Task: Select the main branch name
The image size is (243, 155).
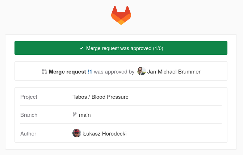Action: (85, 115)
